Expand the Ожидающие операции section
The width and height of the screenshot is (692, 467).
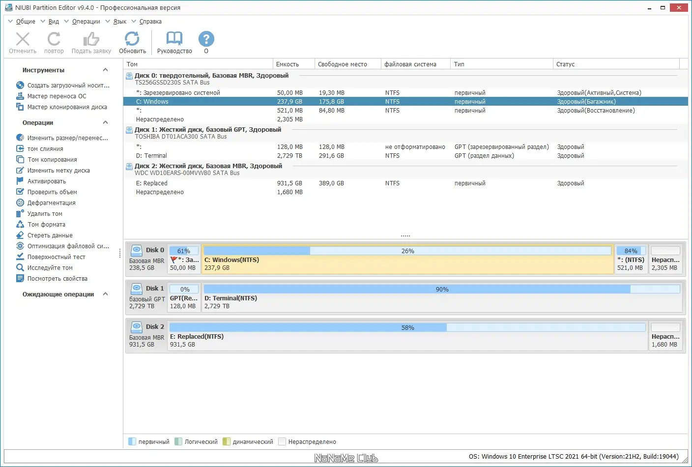(x=105, y=294)
